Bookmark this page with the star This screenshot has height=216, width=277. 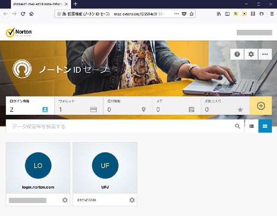(x=192, y=14)
